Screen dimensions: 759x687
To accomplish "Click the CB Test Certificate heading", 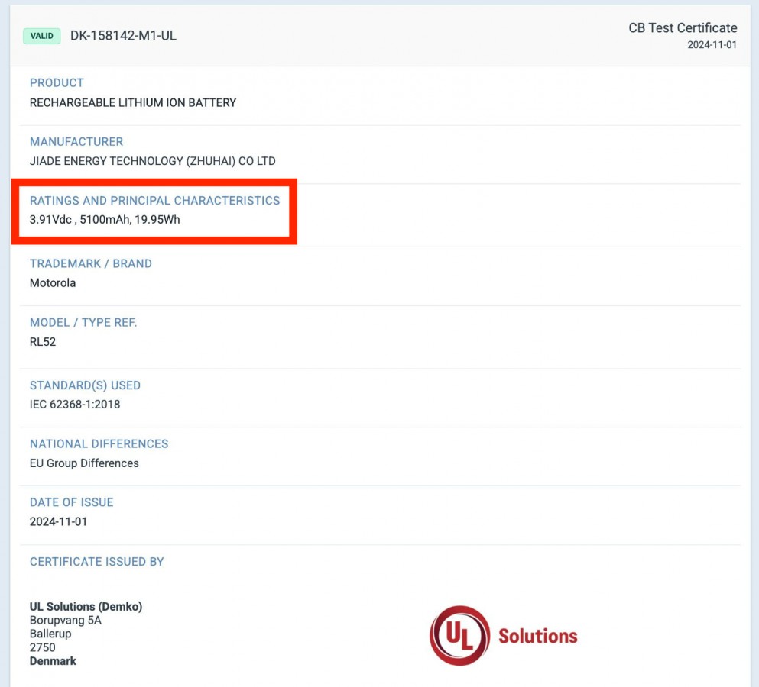I will pos(682,28).
